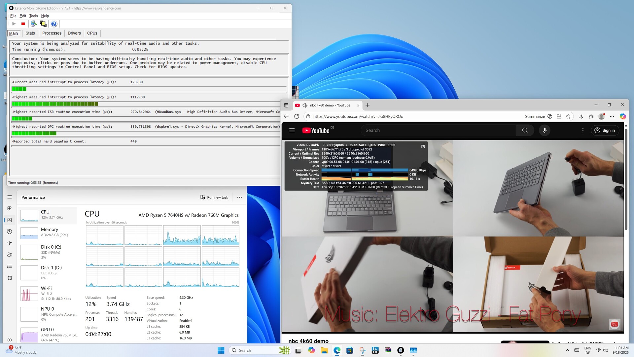Show hidden system tray icons chevron

567,350
